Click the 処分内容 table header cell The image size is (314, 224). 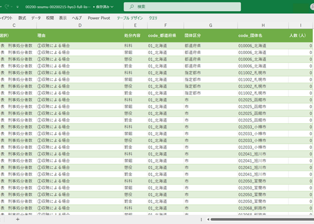pos(135,36)
